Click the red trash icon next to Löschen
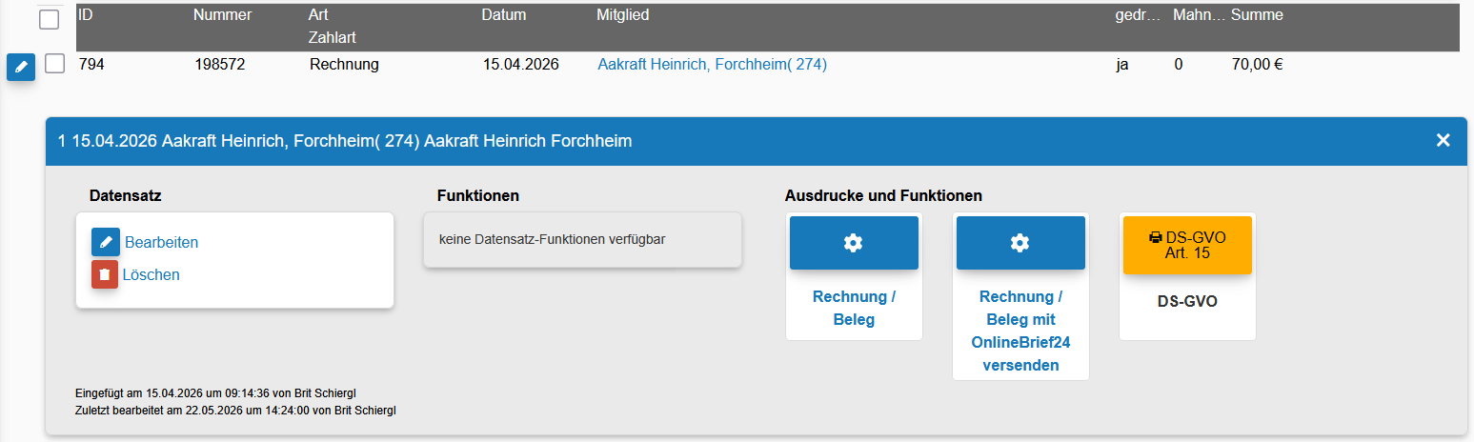The width and height of the screenshot is (1474, 442). [x=105, y=274]
